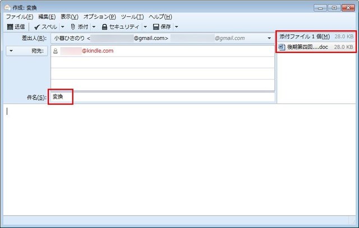Click the contact icon beside the kindle.com address
Screen dimensions: 359x228
(x=56, y=51)
